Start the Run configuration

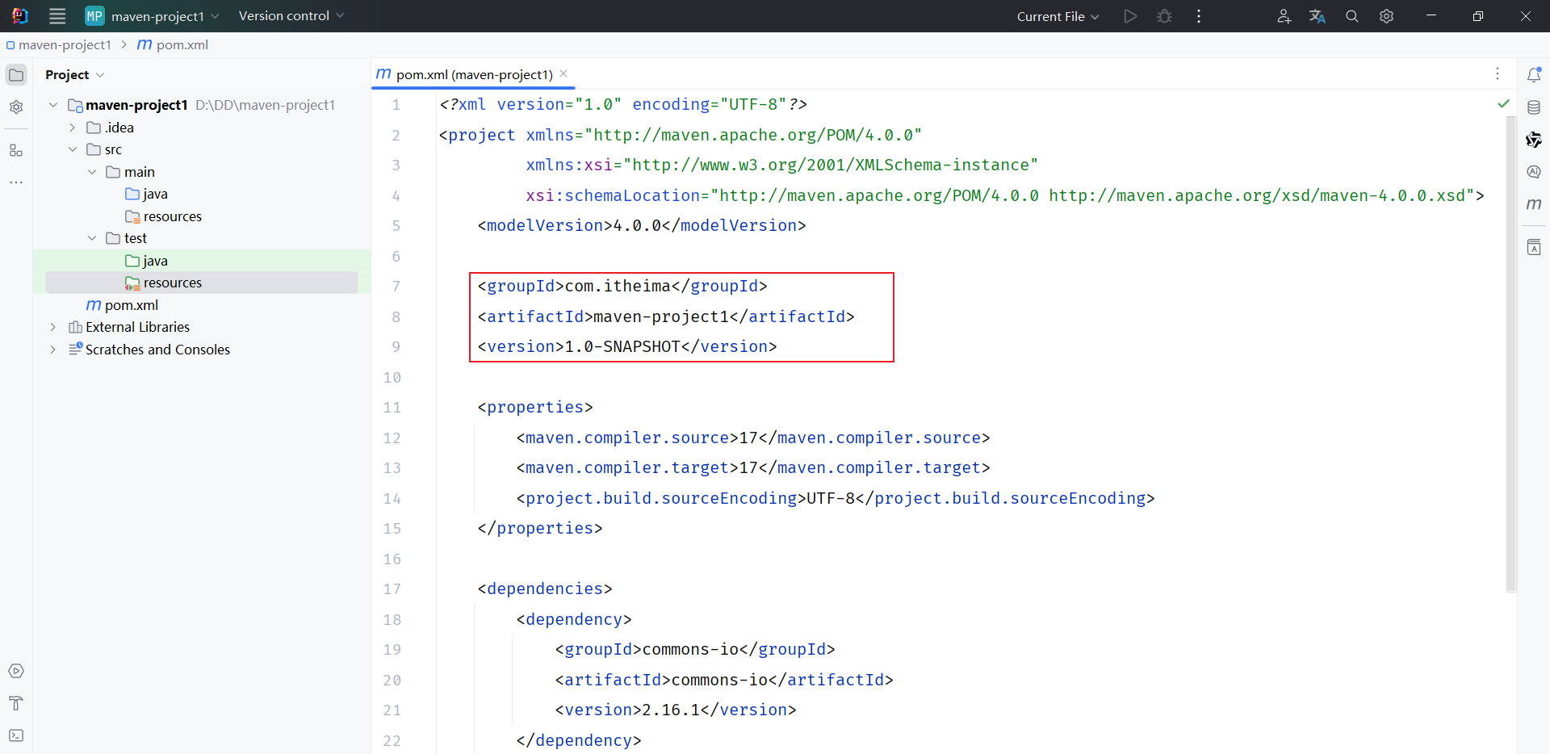pos(1129,16)
